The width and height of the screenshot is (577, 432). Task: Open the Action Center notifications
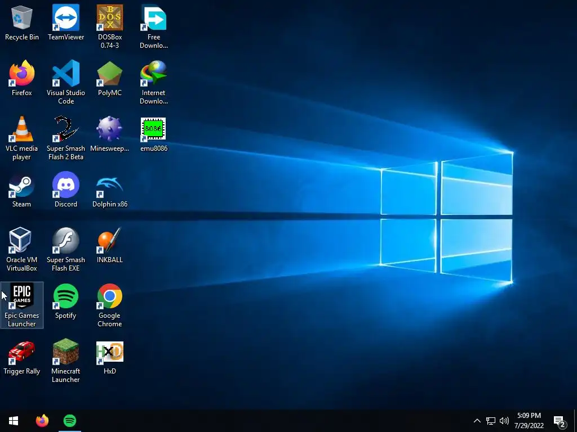(559, 421)
